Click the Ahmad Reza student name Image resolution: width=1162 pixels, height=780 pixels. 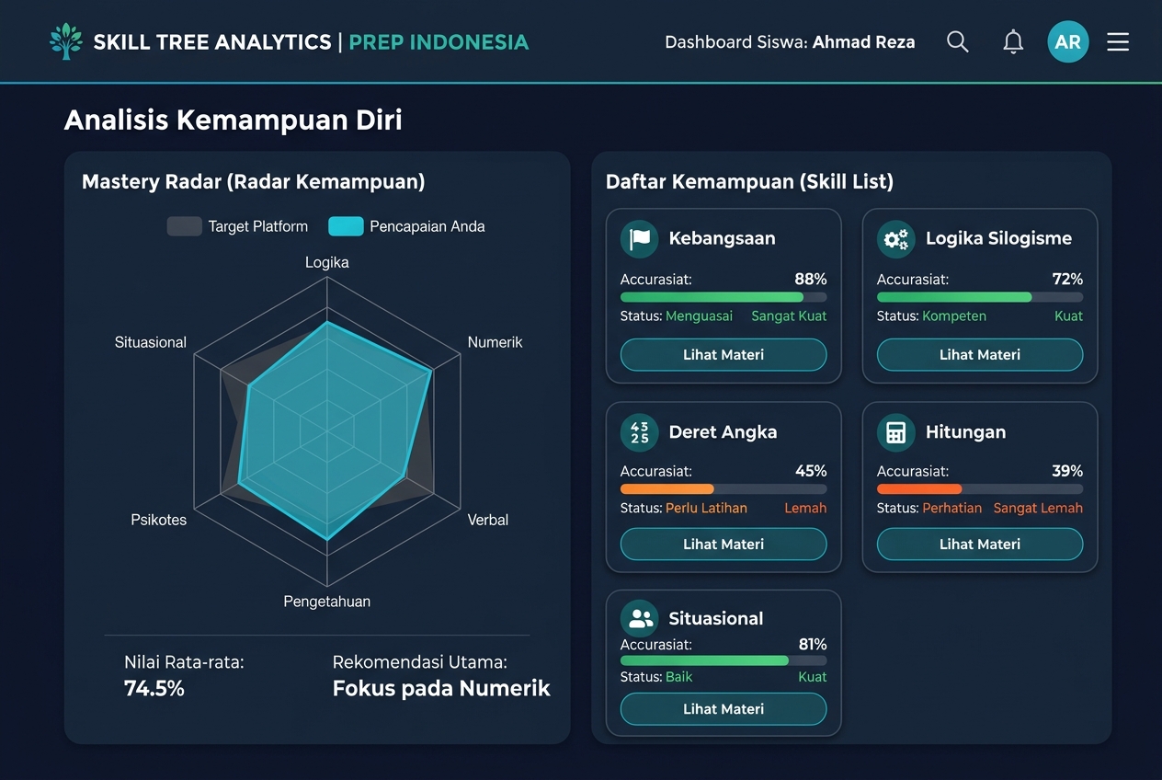(864, 41)
